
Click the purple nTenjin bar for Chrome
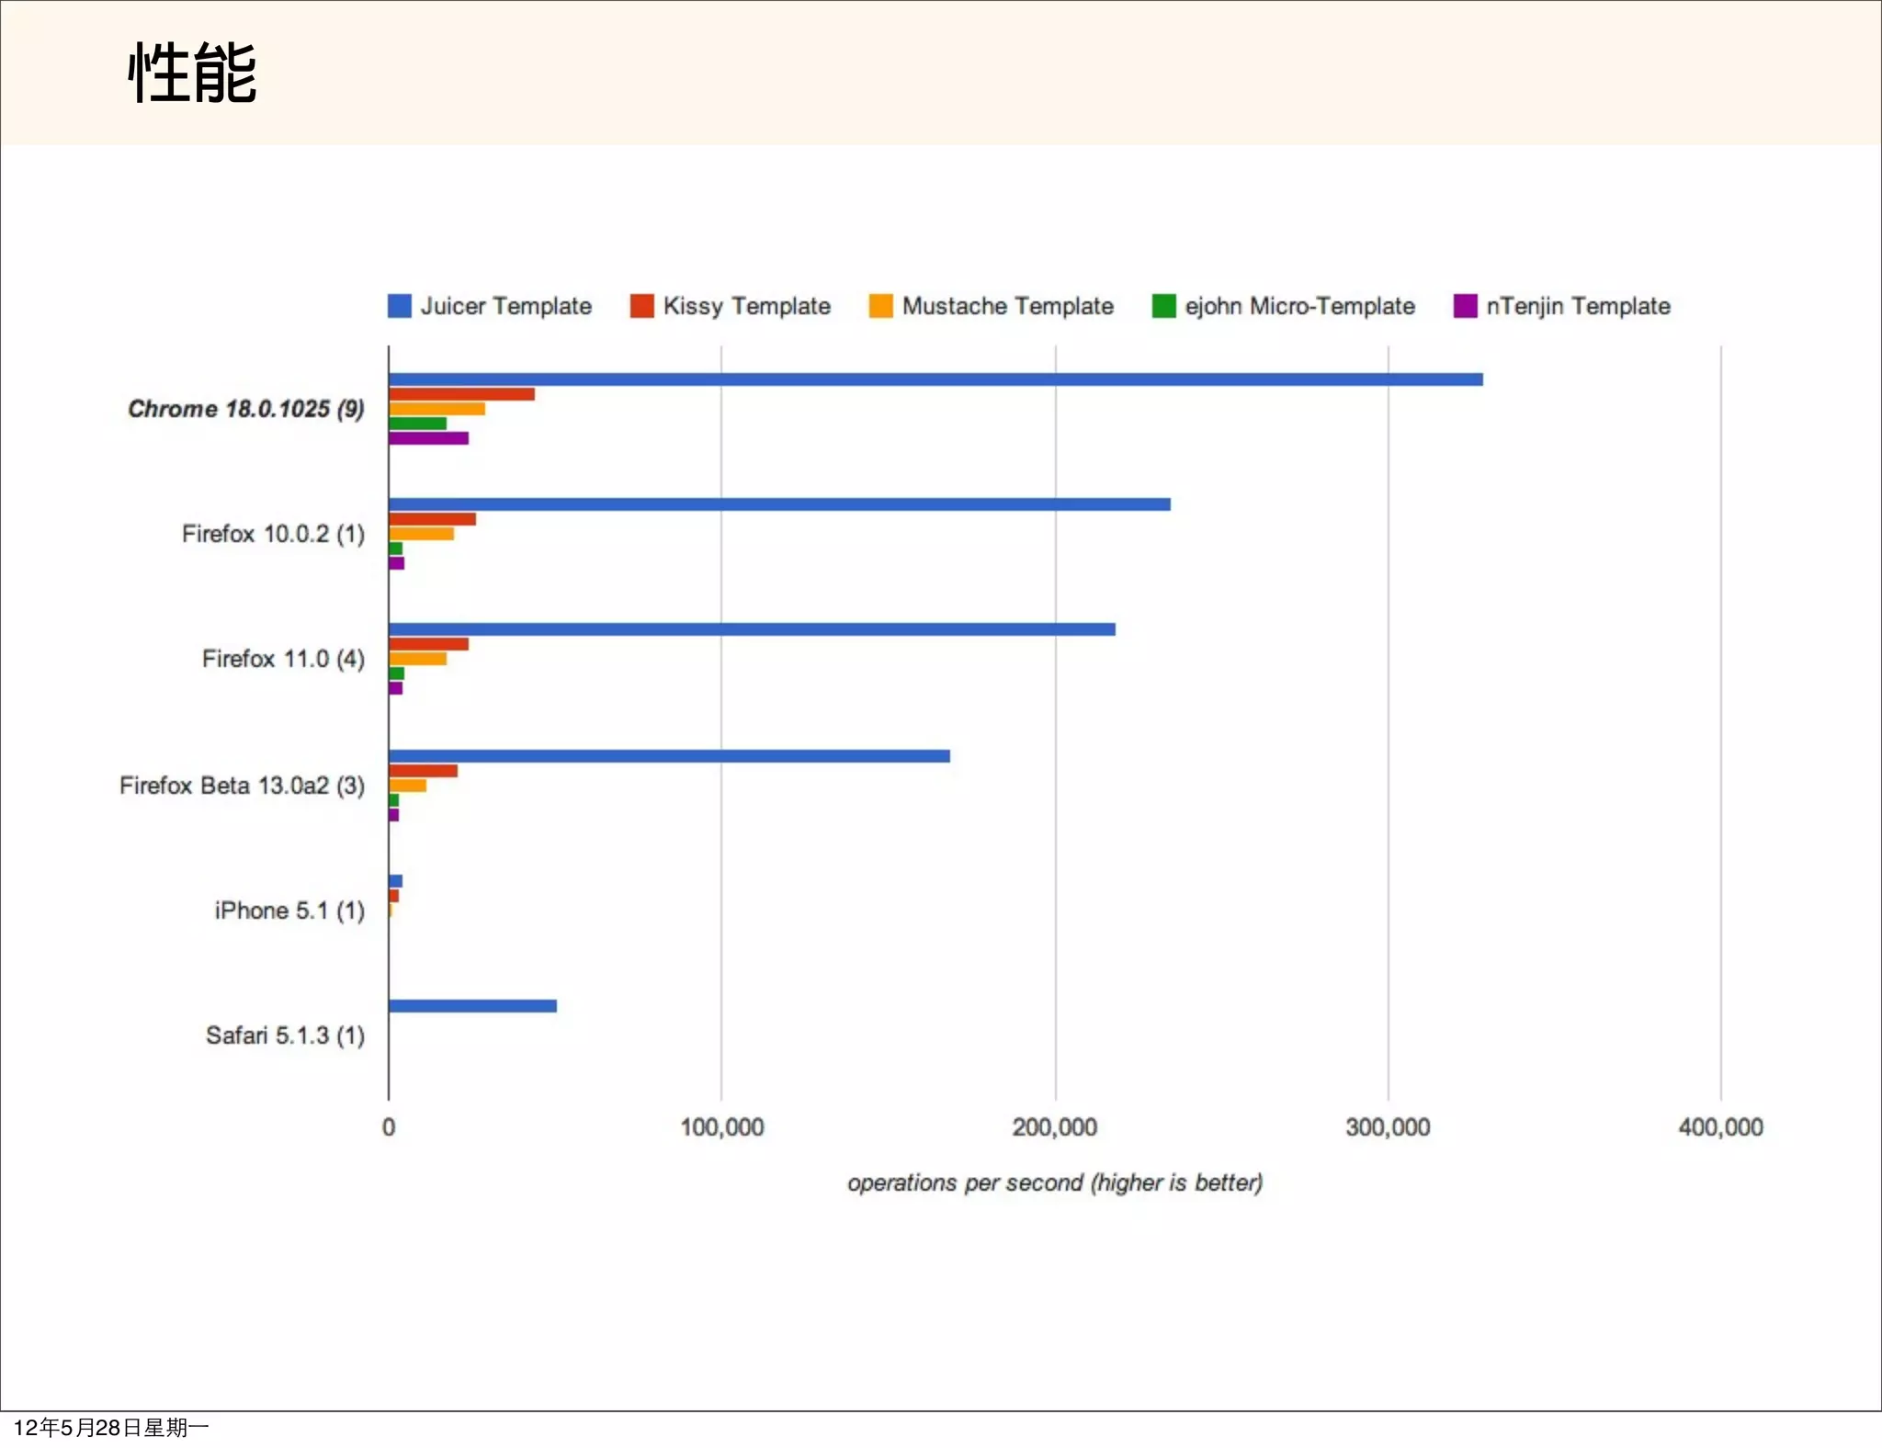[428, 438]
